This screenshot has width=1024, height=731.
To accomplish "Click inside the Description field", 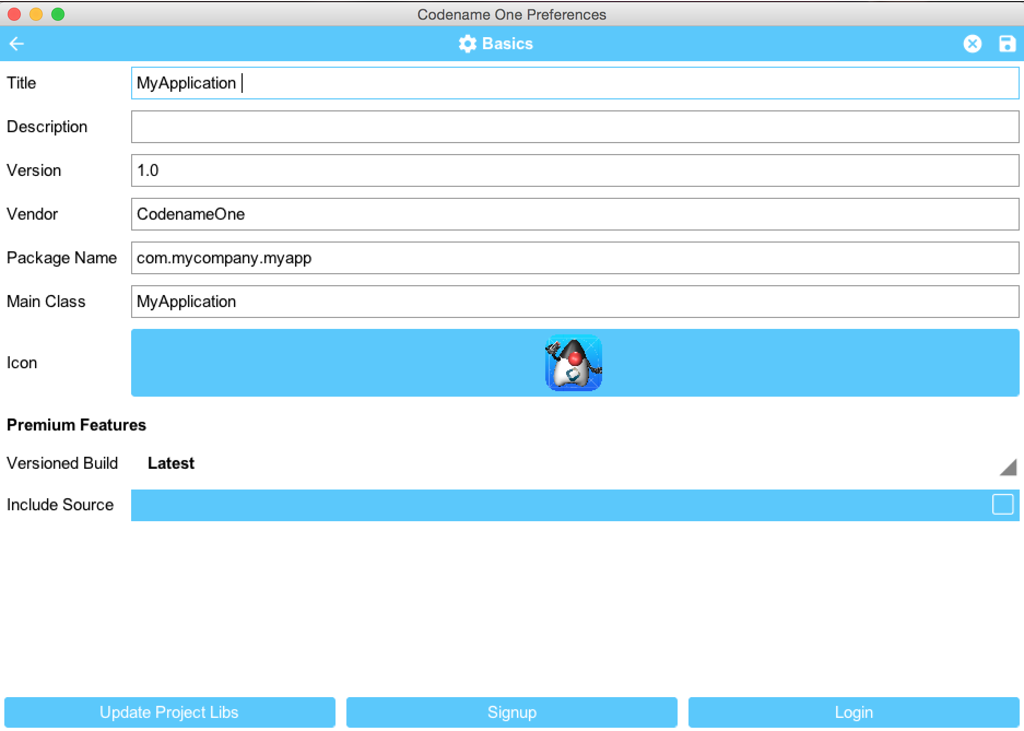I will pos(574,127).
